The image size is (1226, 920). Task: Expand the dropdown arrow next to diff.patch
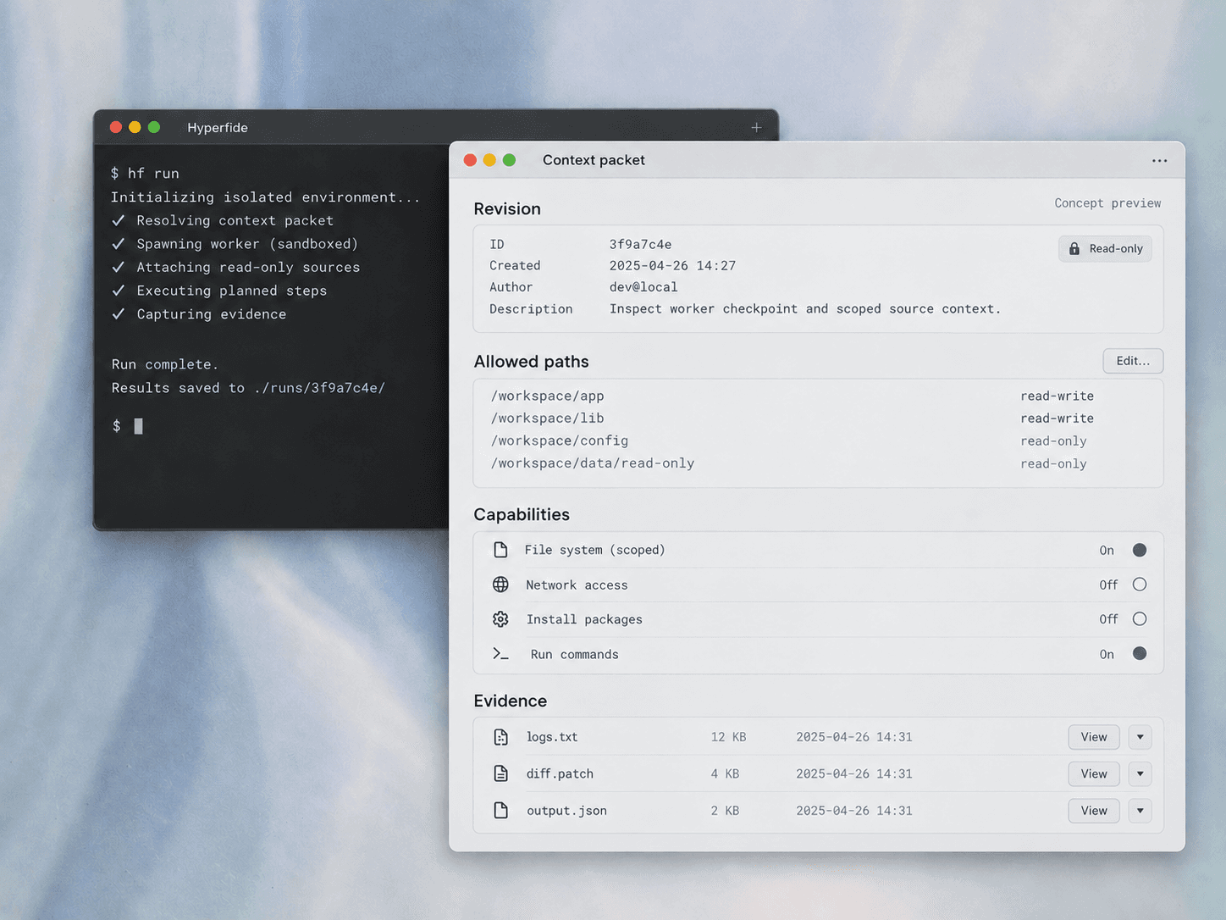coord(1140,773)
